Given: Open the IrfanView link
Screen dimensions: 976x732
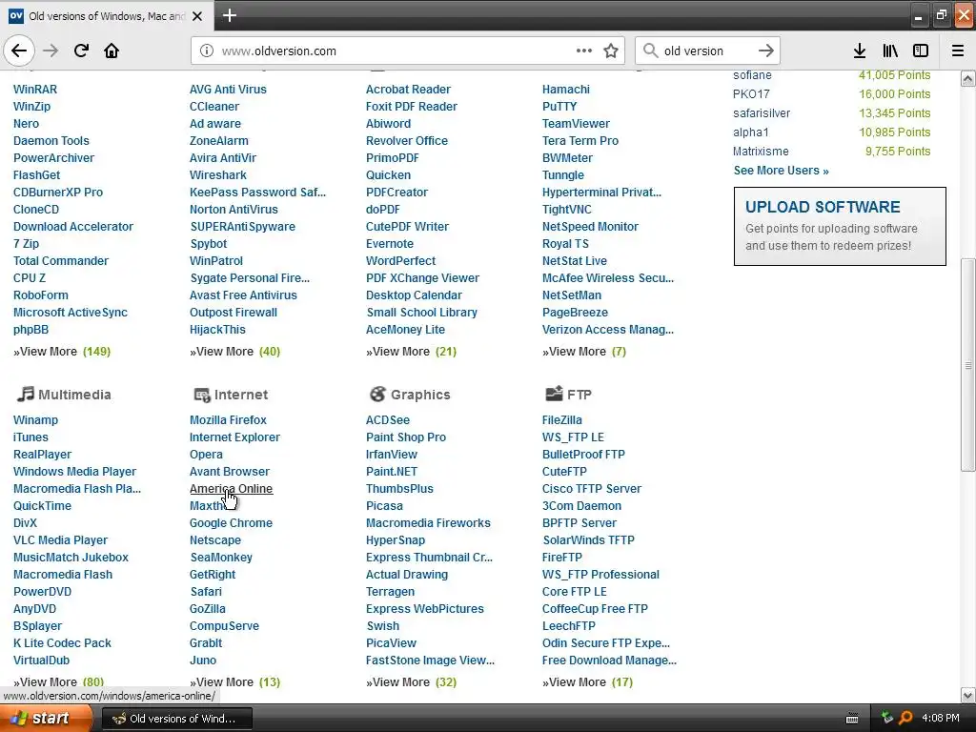Looking at the screenshot, I should [391, 455].
